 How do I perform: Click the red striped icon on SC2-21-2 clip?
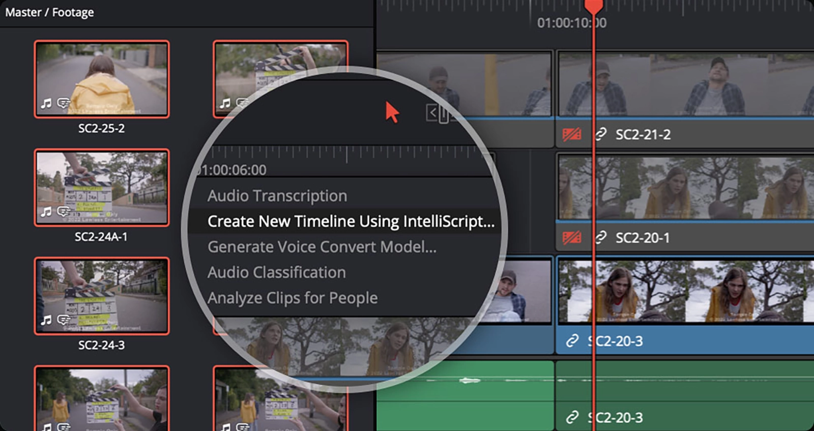(571, 134)
